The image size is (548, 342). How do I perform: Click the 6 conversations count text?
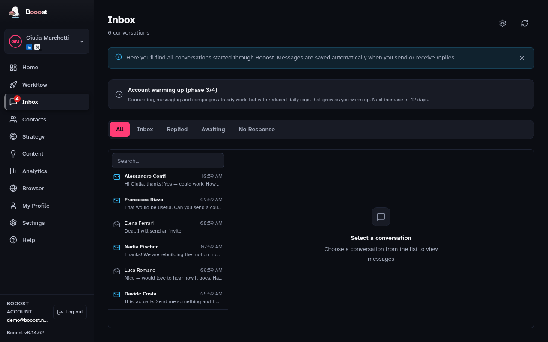coord(128,33)
